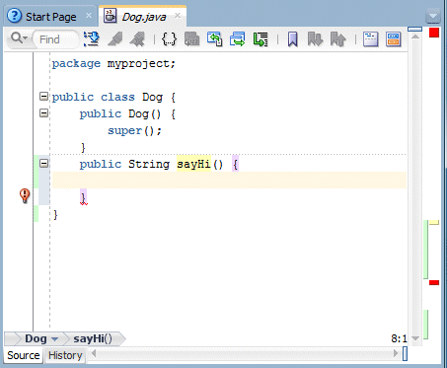Jump to the red error overview mark

434,282
